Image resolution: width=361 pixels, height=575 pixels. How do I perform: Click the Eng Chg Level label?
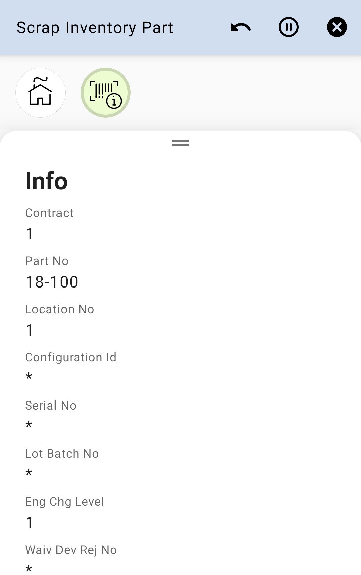click(65, 502)
